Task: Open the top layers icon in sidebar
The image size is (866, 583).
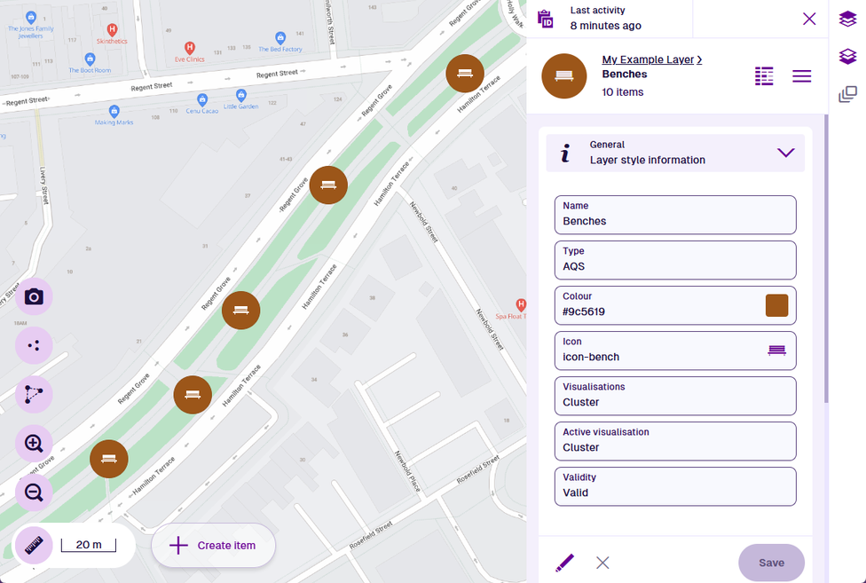Action: [x=847, y=19]
